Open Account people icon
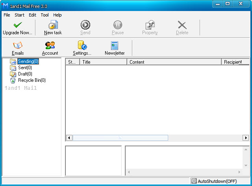 tap(50, 45)
